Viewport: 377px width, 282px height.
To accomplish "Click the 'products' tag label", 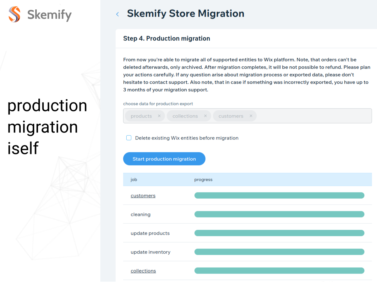I will (141, 116).
